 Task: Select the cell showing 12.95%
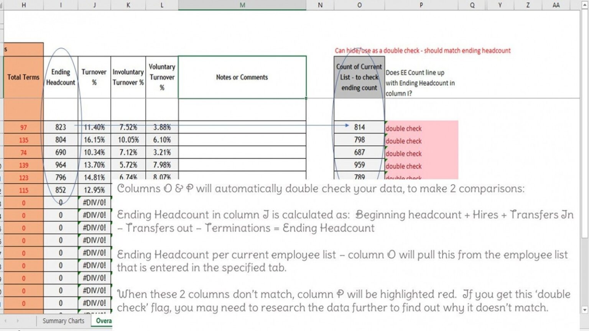[94, 190]
